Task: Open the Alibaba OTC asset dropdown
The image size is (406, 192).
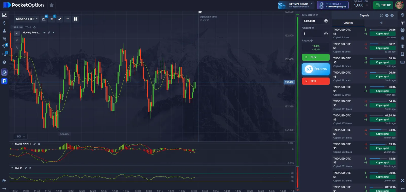Action: [x=26, y=19]
